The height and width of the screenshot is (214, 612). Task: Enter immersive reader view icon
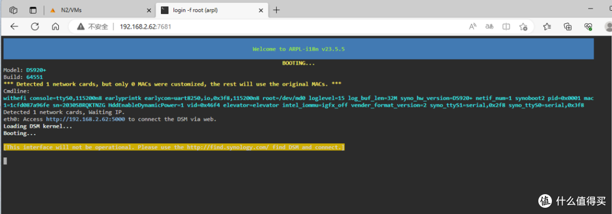(x=506, y=27)
